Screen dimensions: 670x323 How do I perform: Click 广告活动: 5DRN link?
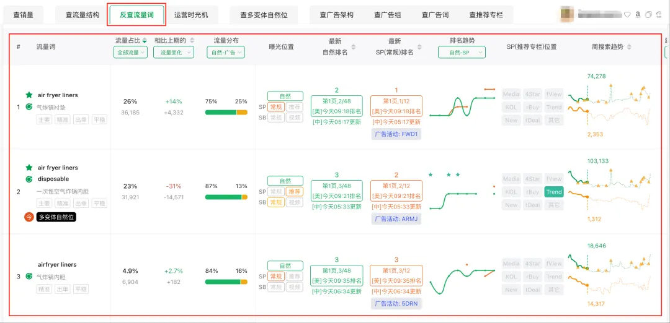point(396,303)
